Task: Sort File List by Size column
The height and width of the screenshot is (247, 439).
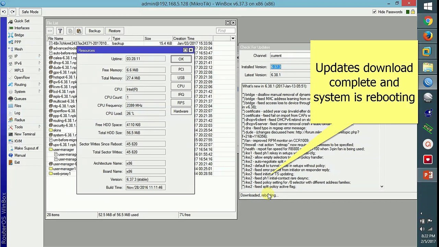Action: point(158,39)
